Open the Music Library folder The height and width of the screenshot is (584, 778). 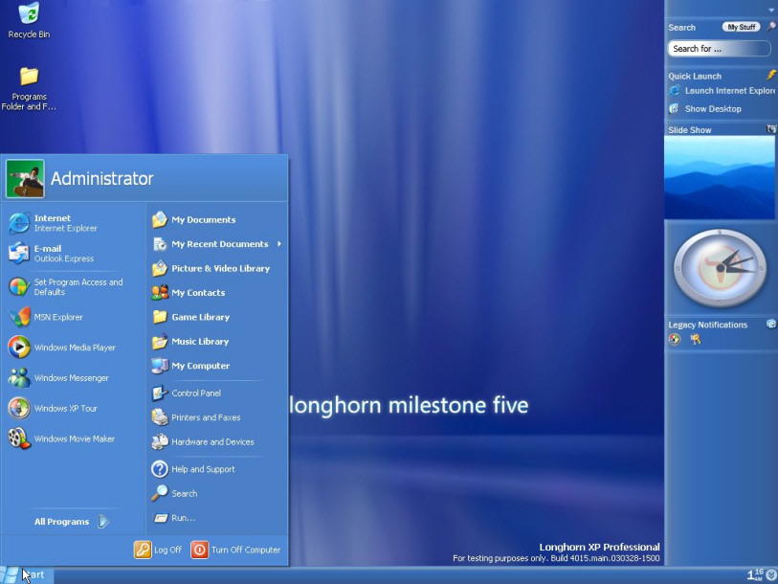190,341
